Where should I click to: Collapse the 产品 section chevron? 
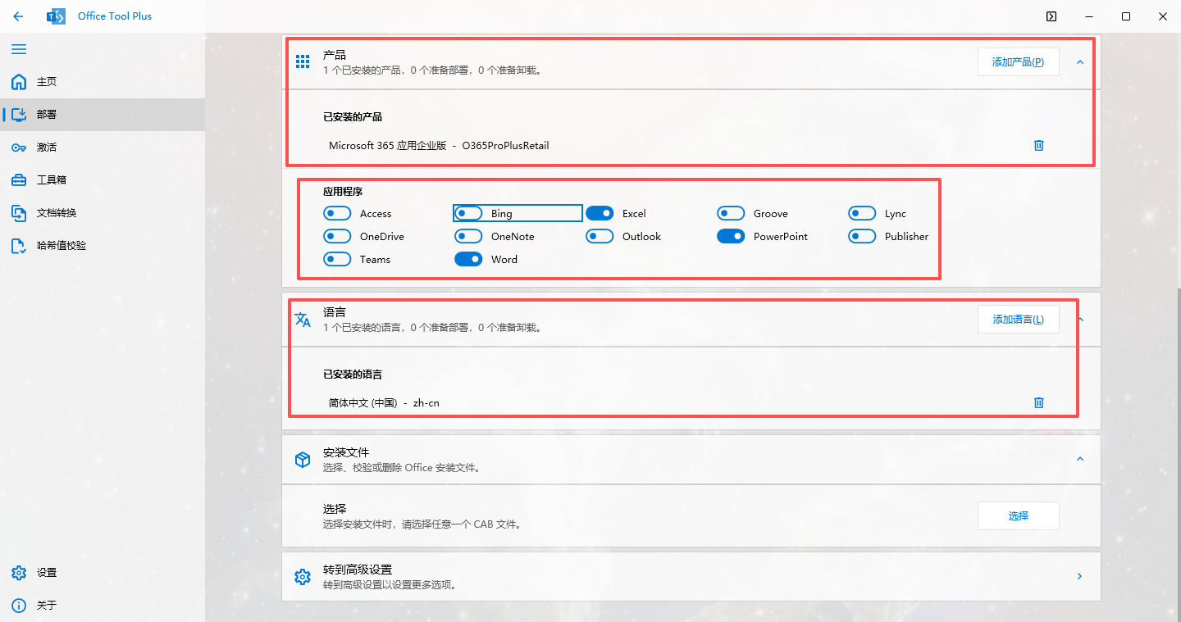coord(1080,61)
